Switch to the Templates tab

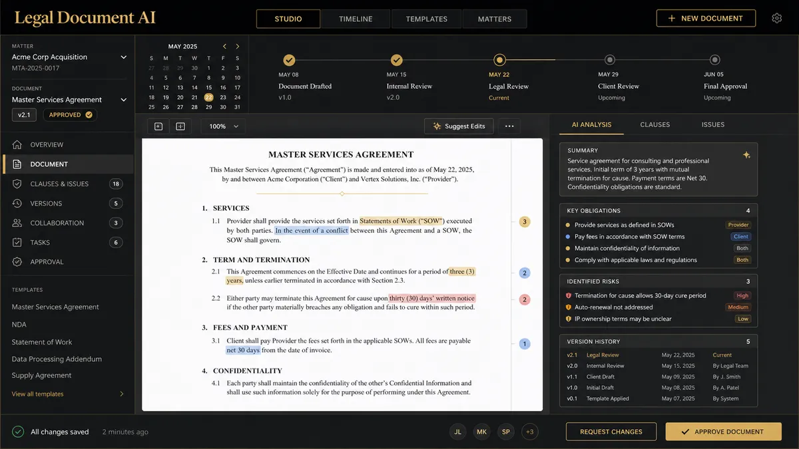[427, 19]
